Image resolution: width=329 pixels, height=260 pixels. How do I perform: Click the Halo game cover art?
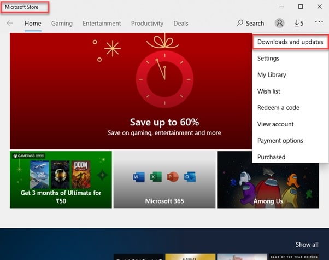pyautogui.click(x=60, y=175)
